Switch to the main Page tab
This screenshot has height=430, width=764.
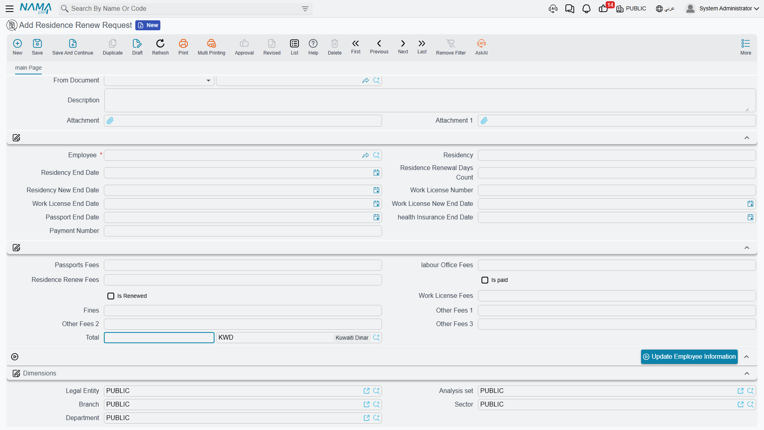(x=28, y=68)
